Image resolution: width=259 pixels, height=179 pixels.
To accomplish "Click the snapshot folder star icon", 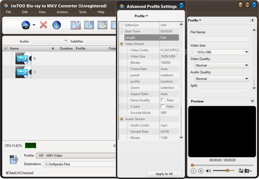I will point(241,171).
